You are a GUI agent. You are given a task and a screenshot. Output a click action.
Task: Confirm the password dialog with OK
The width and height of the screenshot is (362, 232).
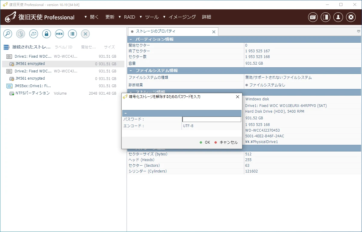(x=205, y=142)
